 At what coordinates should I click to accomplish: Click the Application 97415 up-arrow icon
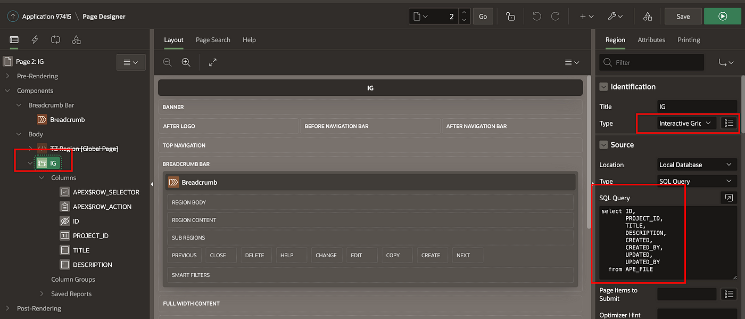[x=13, y=17]
